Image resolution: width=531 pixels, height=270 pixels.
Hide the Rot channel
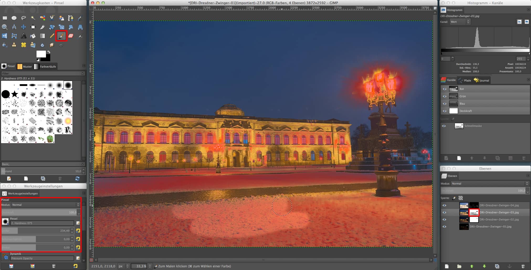tap(445, 89)
